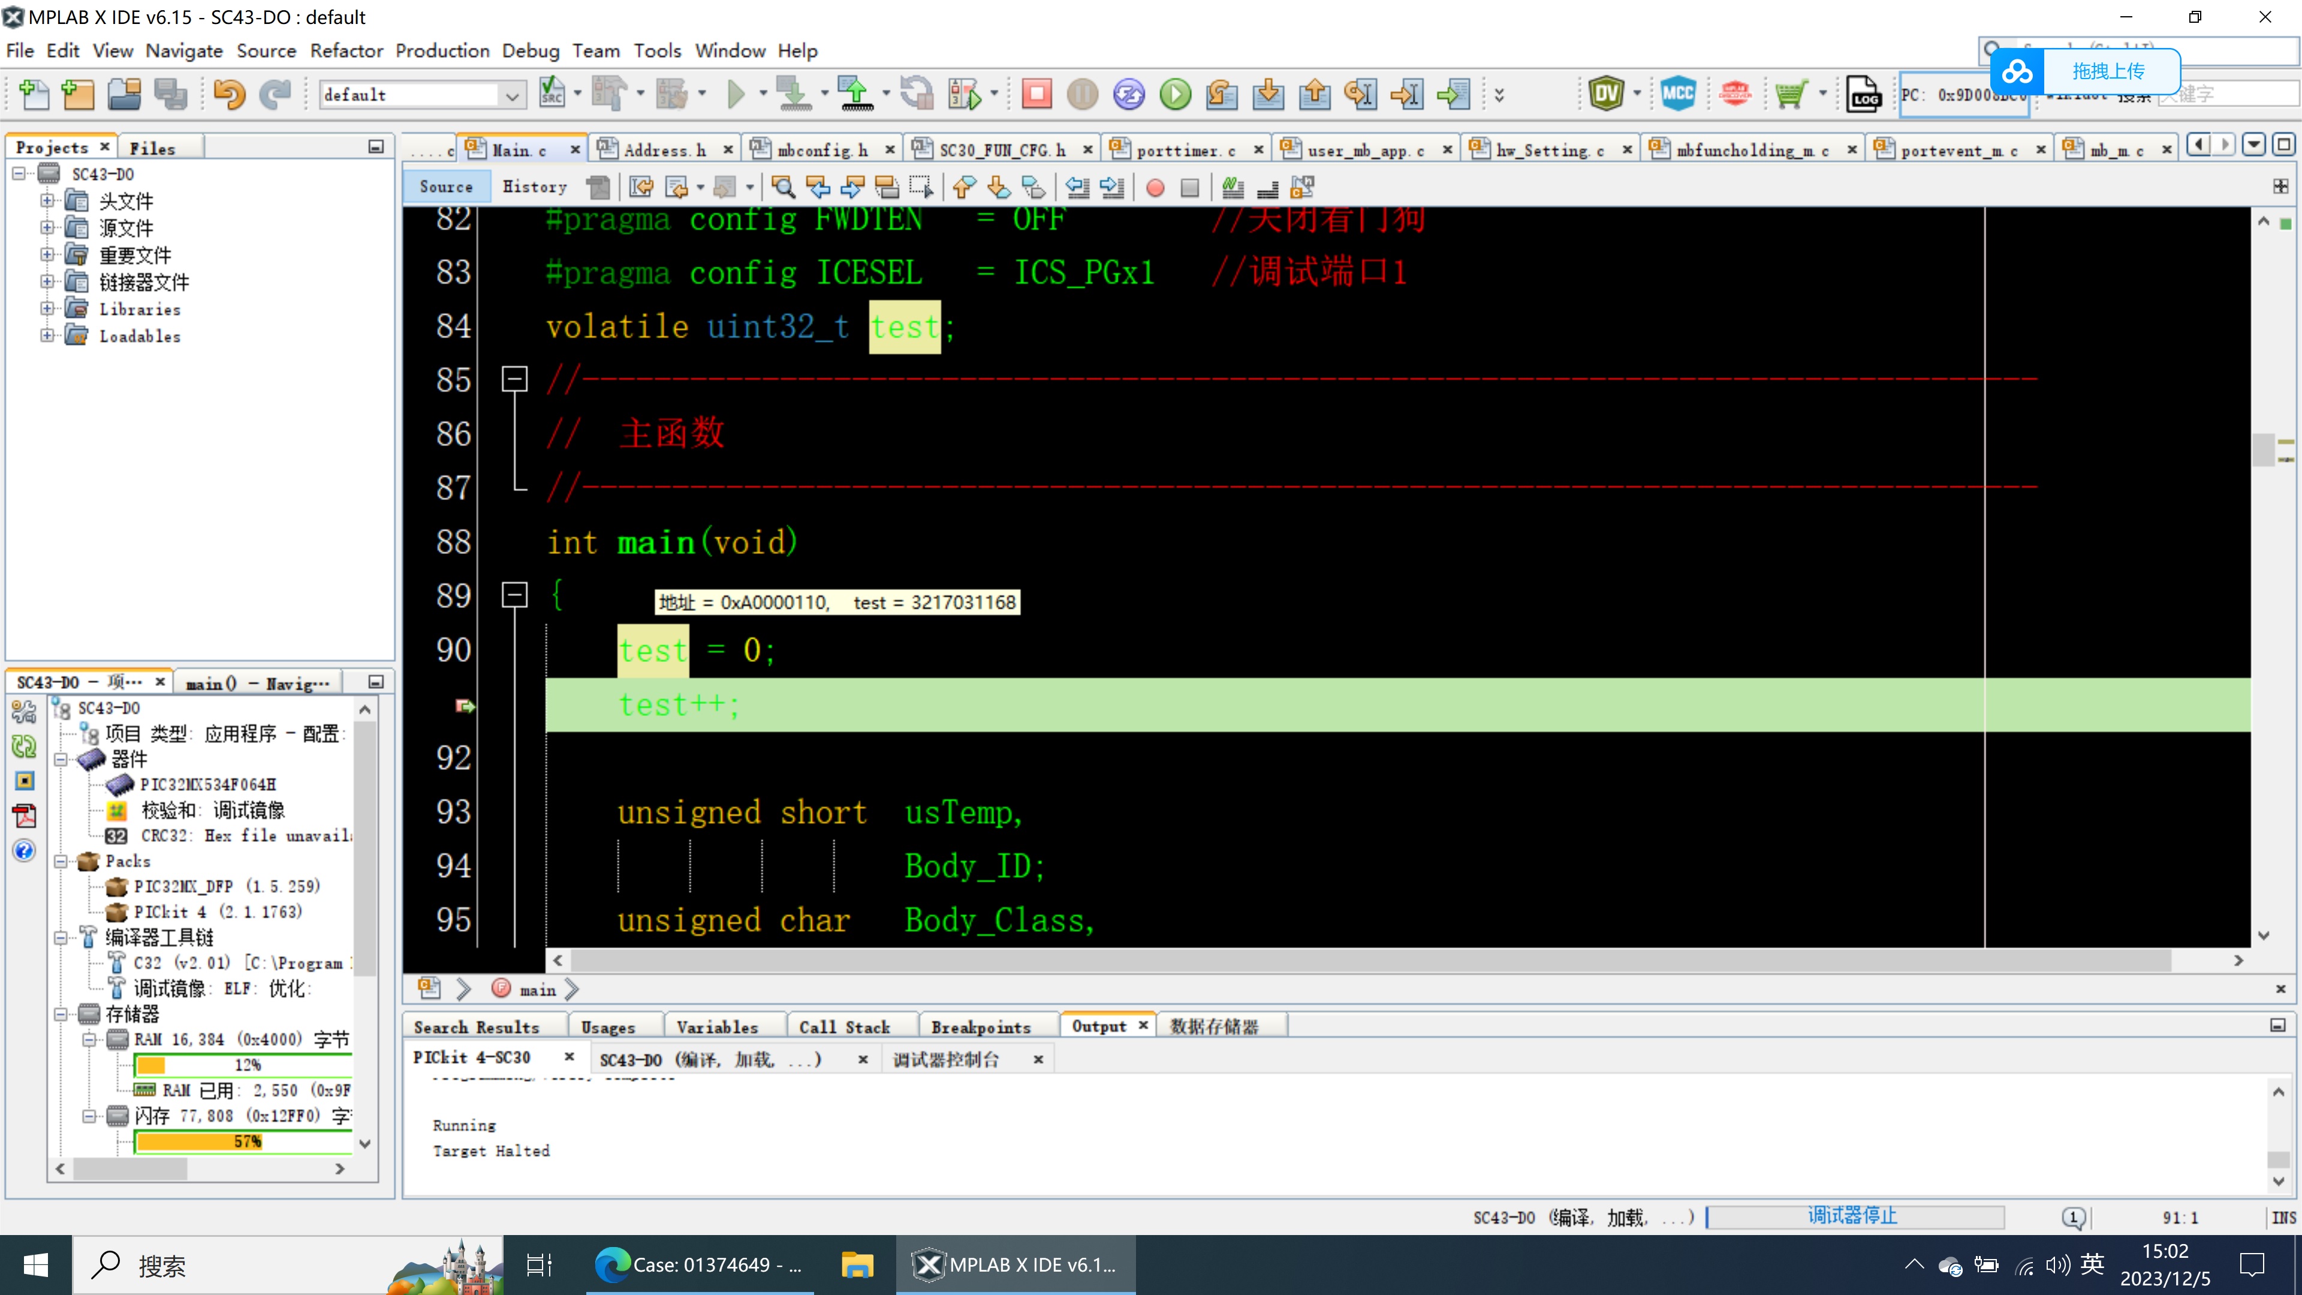Open the default configuration dropdown
Viewport: 2302px width, 1295px height.
pos(511,95)
